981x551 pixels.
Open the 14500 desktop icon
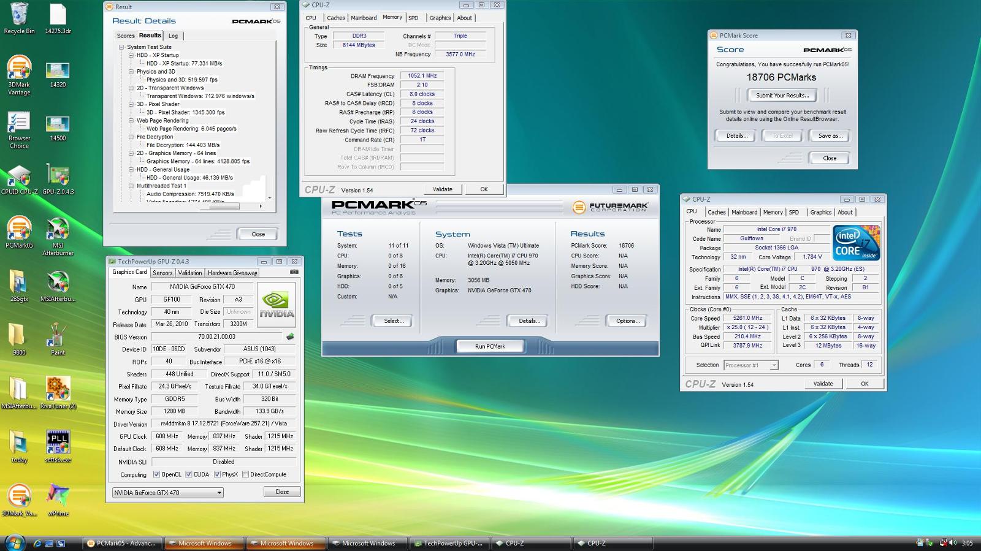point(58,129)
